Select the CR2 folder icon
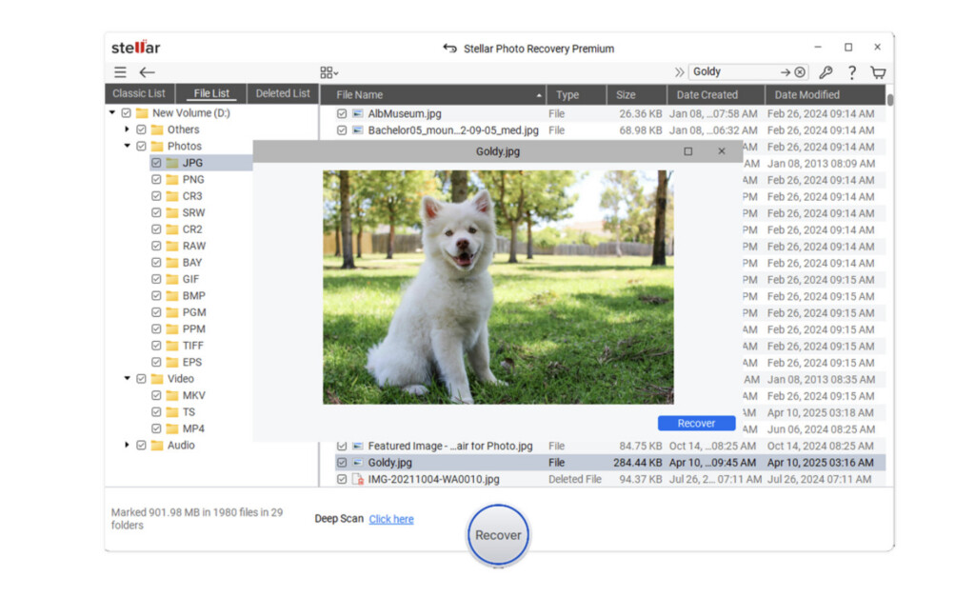Screen dimensions: 975x597 (x=172, y=229)
